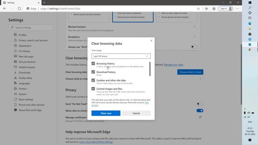Open Printers settings

(23, 89)
